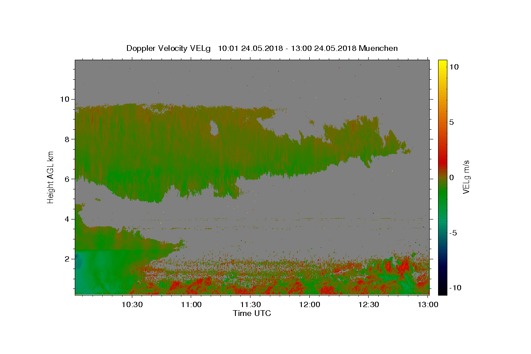Click the y-axis label 'Height AGL km'
Screen dimensions: 531x354
click(x=50, y=177)
